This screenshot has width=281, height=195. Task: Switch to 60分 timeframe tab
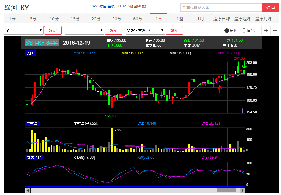pos(138,19)
